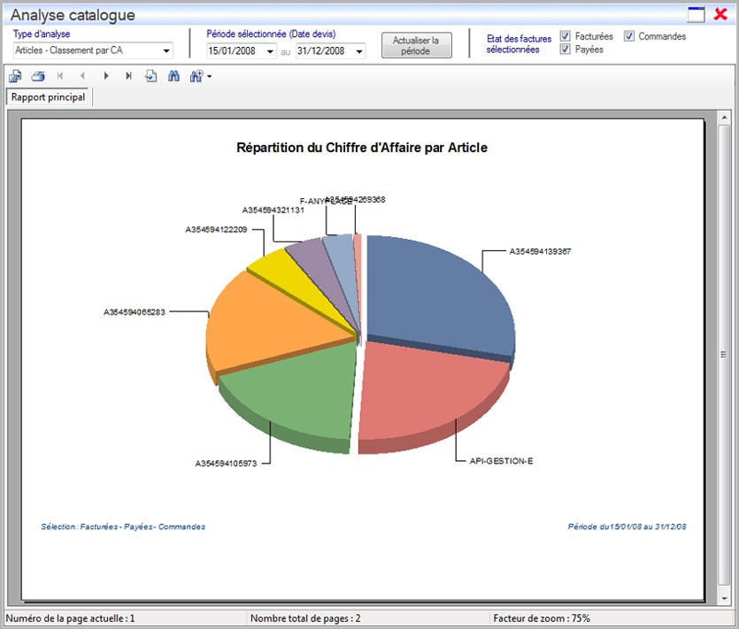Open the start date 15/01/2008 picker
Screen dimensions: 739x629
(270, 51)
